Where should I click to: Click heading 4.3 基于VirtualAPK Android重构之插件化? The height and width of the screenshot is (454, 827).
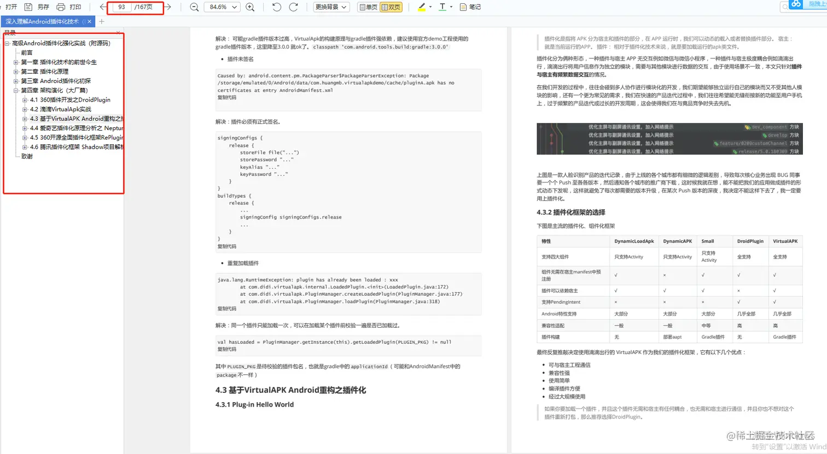click(290, 390)
